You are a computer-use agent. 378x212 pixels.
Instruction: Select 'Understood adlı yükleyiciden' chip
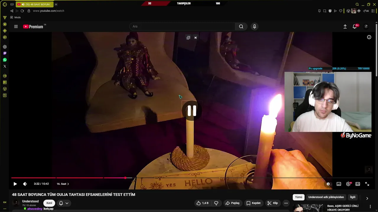pos(326,197)
